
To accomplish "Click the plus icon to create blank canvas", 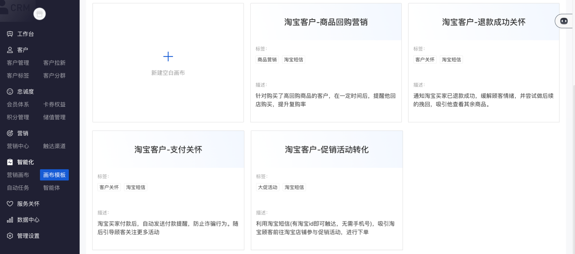I will (168, 57).
